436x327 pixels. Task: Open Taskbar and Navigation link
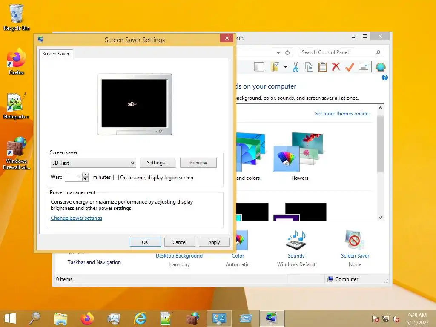[94, 262]
